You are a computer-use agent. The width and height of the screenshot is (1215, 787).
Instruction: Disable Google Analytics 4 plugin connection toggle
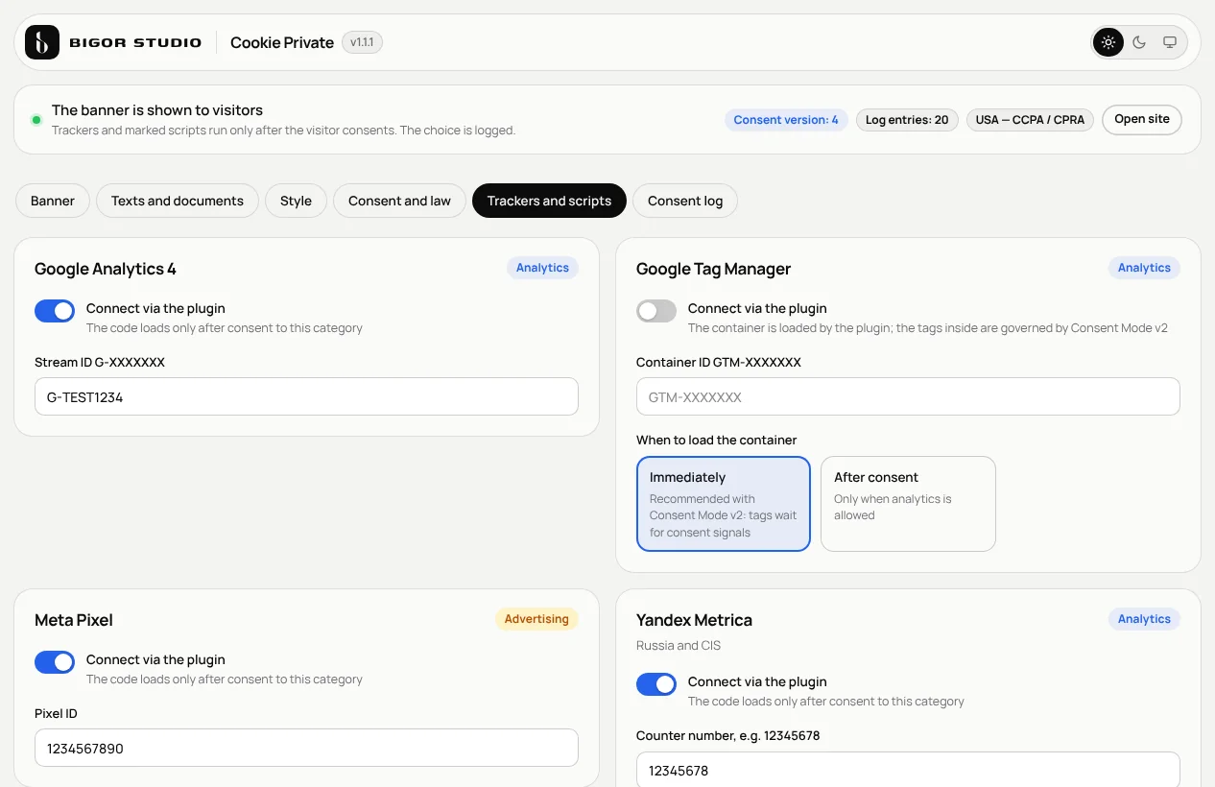click(x=55, y=311)
